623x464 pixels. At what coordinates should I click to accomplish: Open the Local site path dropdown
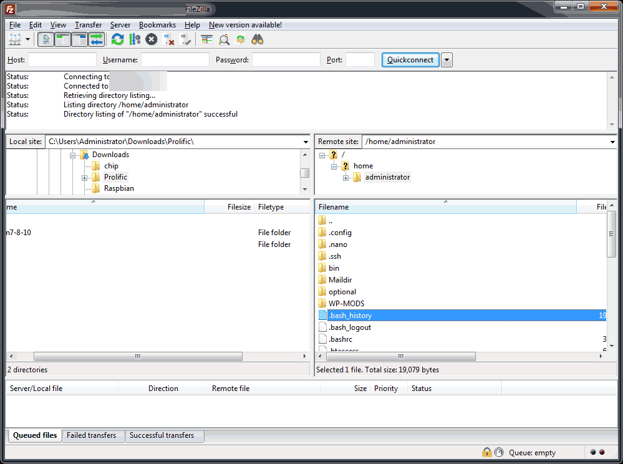click(306, 142)
